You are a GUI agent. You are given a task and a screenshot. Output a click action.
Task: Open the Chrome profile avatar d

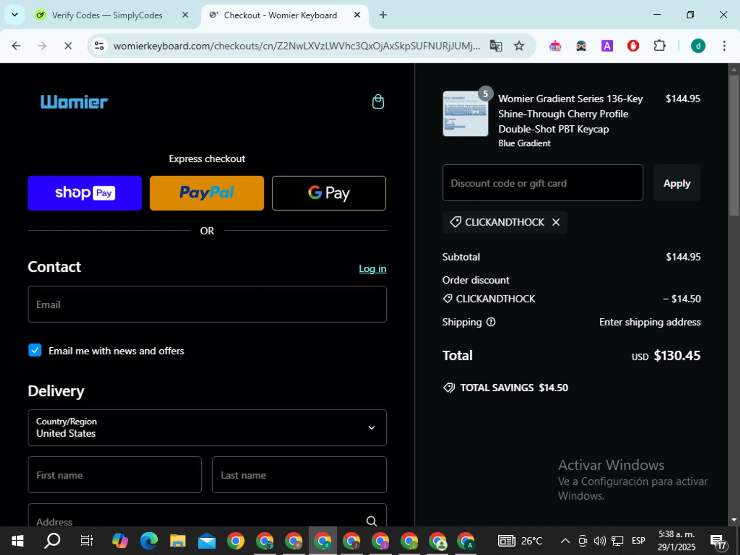(x=698, y=46)
